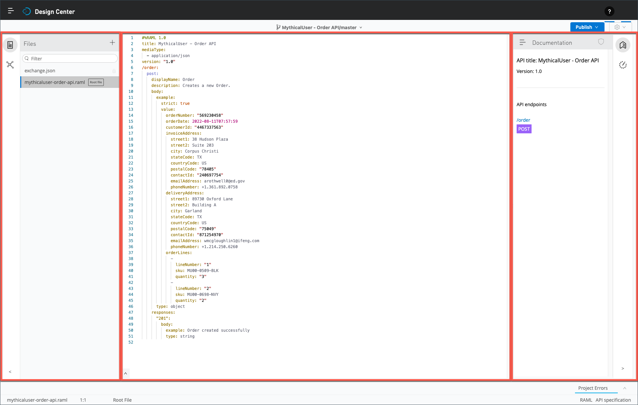
Task: Click the '/order:' line in the editor
Action: pyautogui.click(x=150, y=68)
